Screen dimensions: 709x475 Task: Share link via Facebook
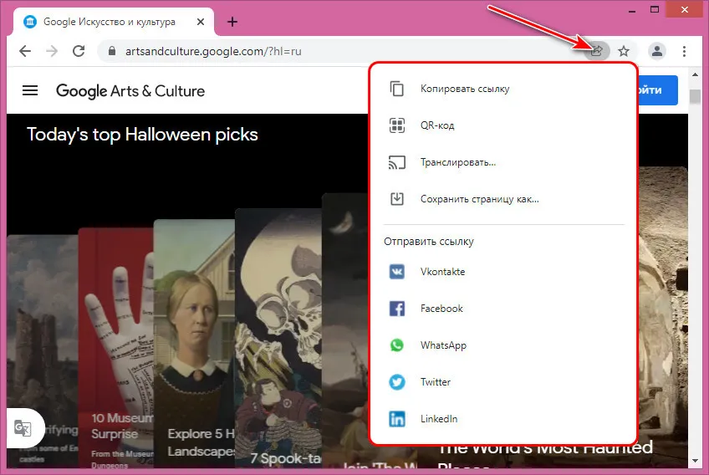click(441, 309)
